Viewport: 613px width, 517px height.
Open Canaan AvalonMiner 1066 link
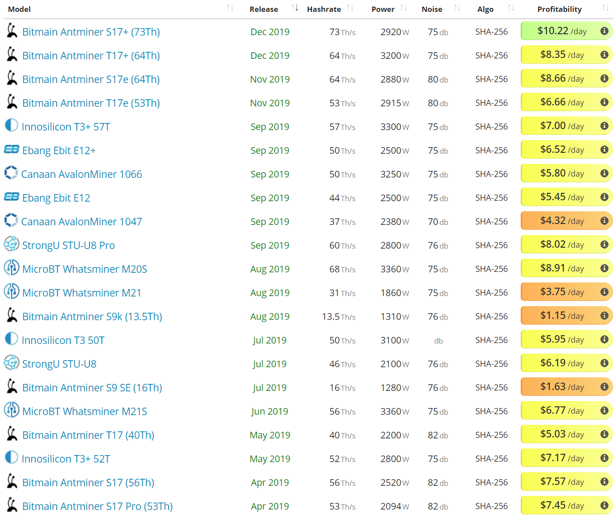coord(82,174)
